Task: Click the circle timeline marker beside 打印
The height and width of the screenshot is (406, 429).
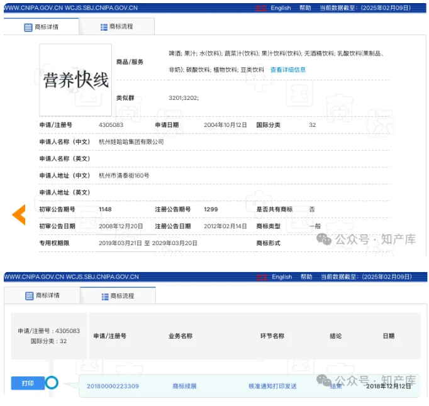Action: coord(52,383)
